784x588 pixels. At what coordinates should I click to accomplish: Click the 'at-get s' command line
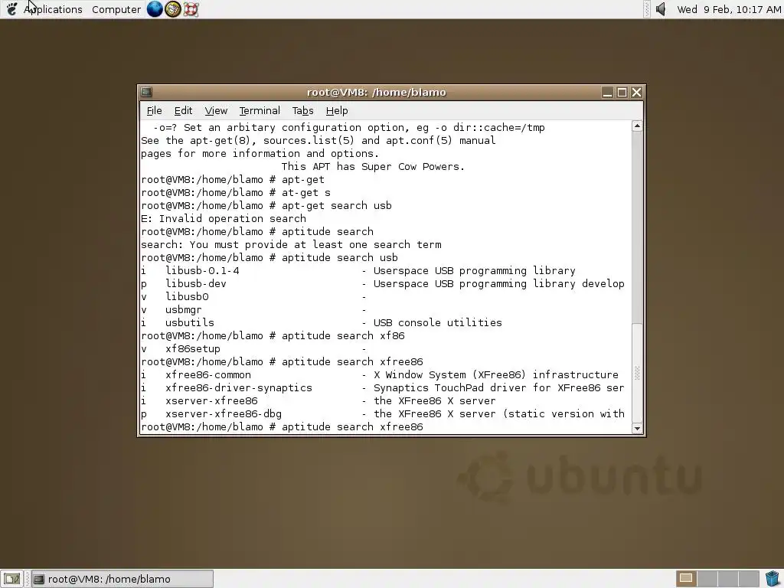(236, 192)
